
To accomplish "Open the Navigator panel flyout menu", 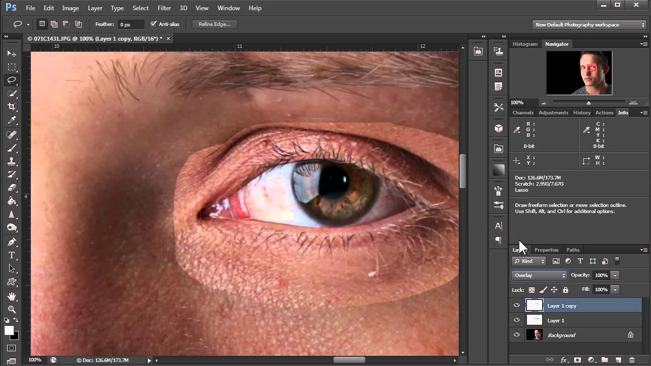I will pyautogui.click(x=644, y=44).
